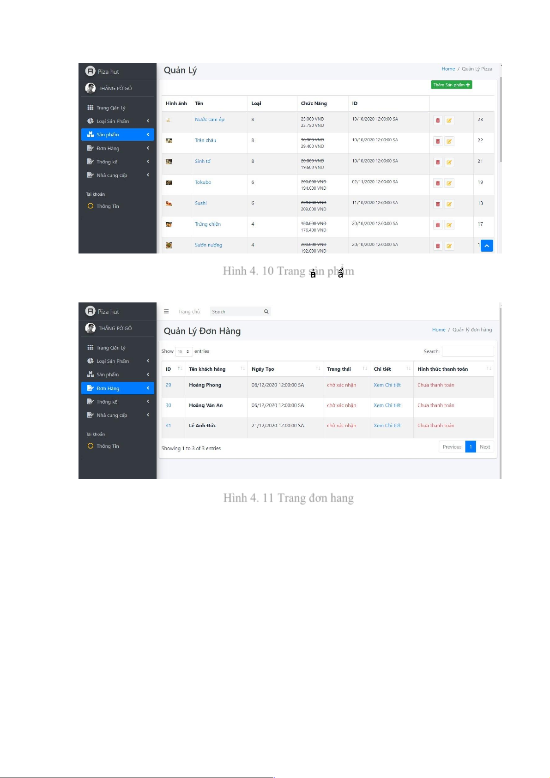This screenshot has height=778, width=550.
Task: Expand Nhà cung cấp in the lower sidebar
Action: [x=118, y=415]
